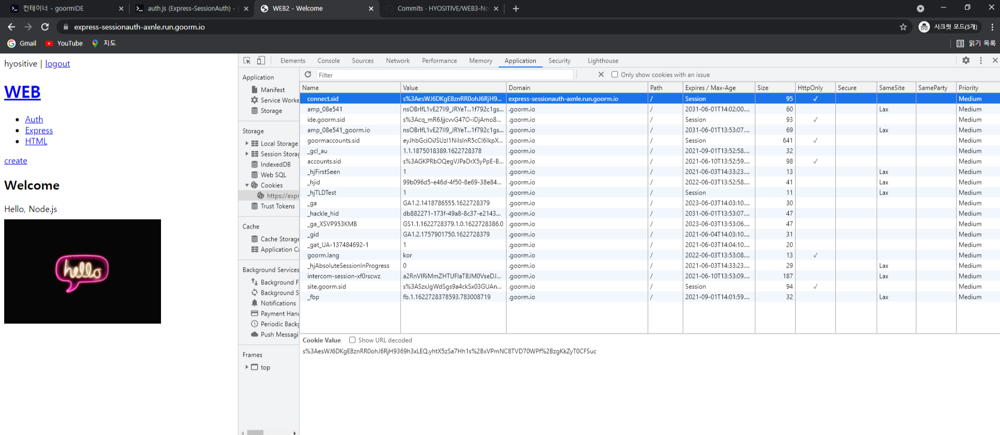Sort cookies by Name column header
This screenshot has height=435, width=1000.
(350, 88)
